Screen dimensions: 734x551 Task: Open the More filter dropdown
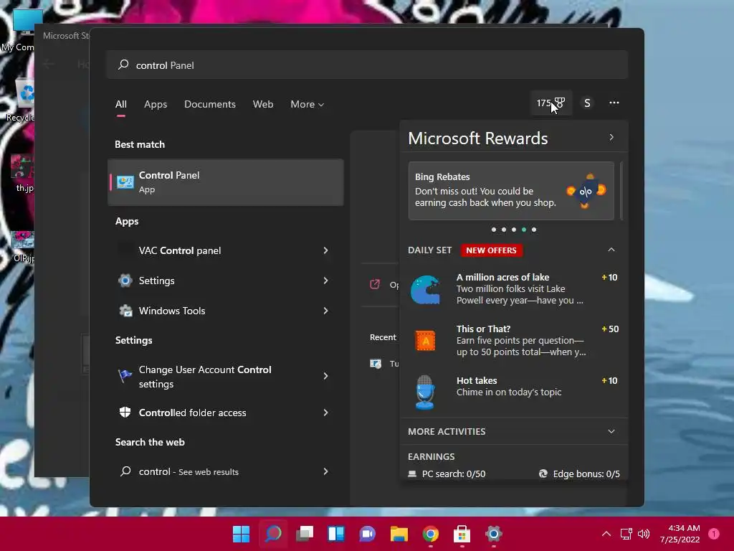pyautogui.click(x=307, y=105)
